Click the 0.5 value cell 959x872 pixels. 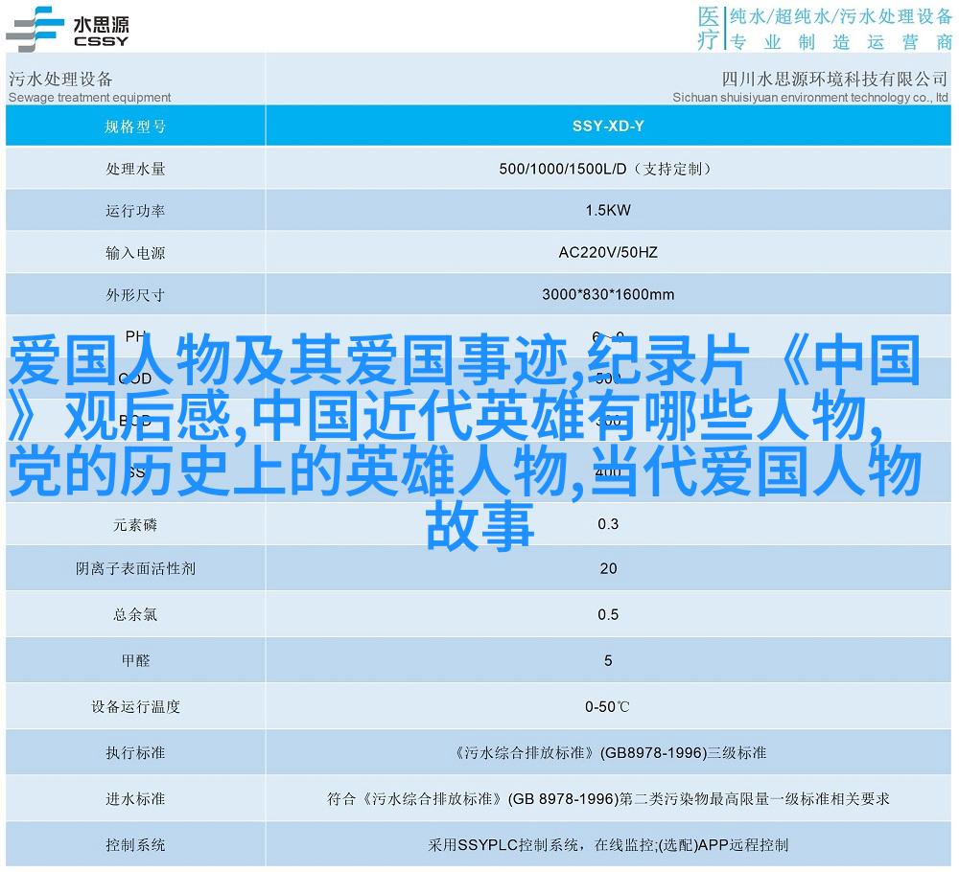pyautogui.click(x=608, y=614)
